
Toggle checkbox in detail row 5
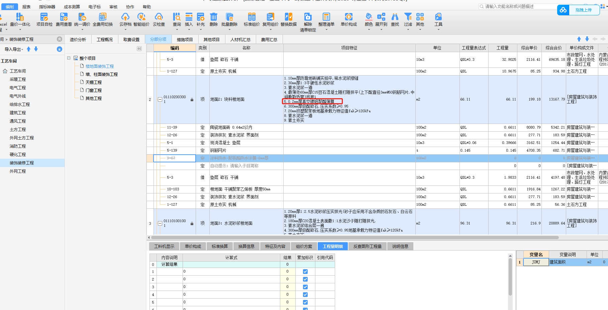tap(305, 302)
